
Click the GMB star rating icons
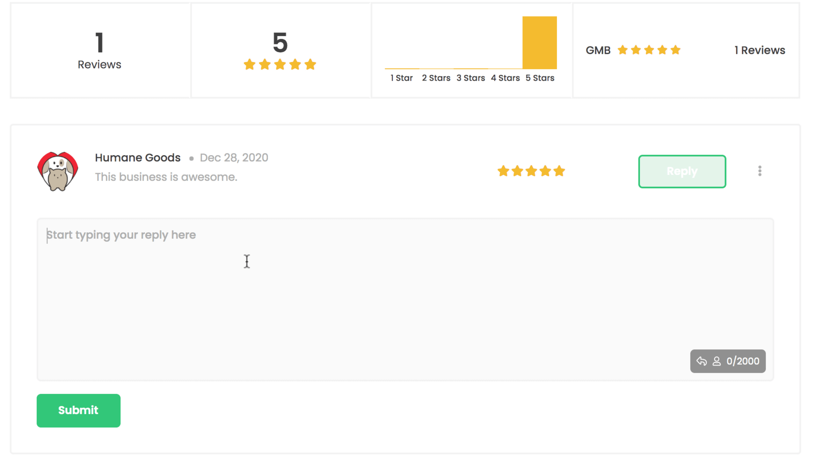click(649, 50)
